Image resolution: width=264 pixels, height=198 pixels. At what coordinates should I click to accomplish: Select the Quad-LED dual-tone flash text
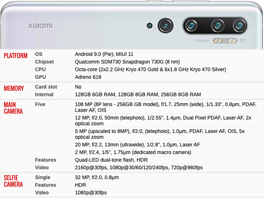(111, 160)
